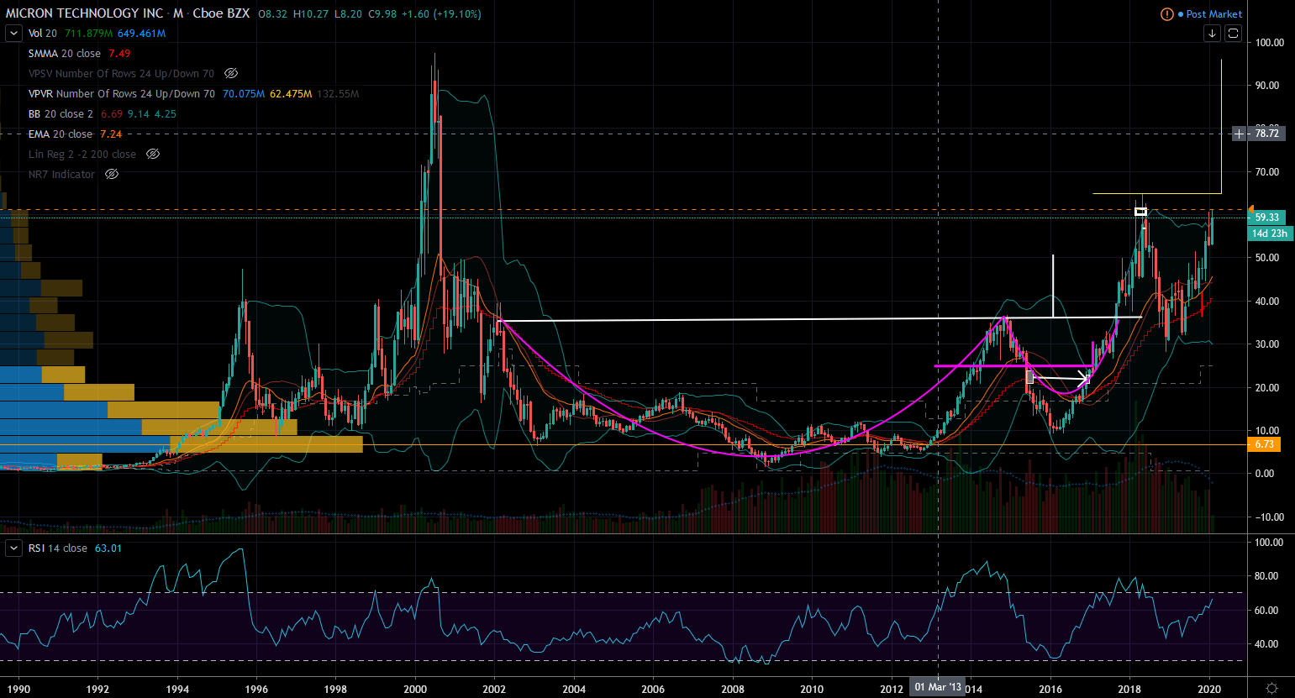1295x698 pixels.
Task: Click the down-arrow pane button near Post Market
Action: click(1212, 33)
